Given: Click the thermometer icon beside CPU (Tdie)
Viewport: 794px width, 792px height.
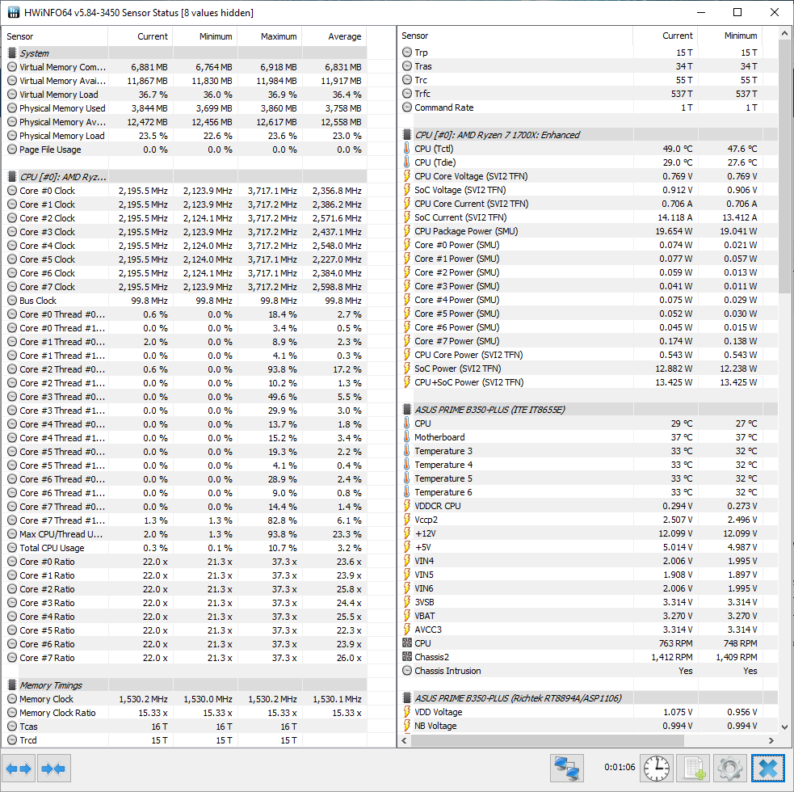Looking at the screenshot, I should (x=406, y=162).
